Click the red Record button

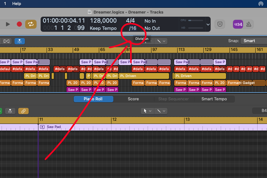tap(19, 24)
